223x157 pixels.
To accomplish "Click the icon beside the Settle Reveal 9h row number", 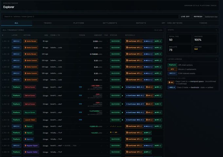I will pos(9,41).
